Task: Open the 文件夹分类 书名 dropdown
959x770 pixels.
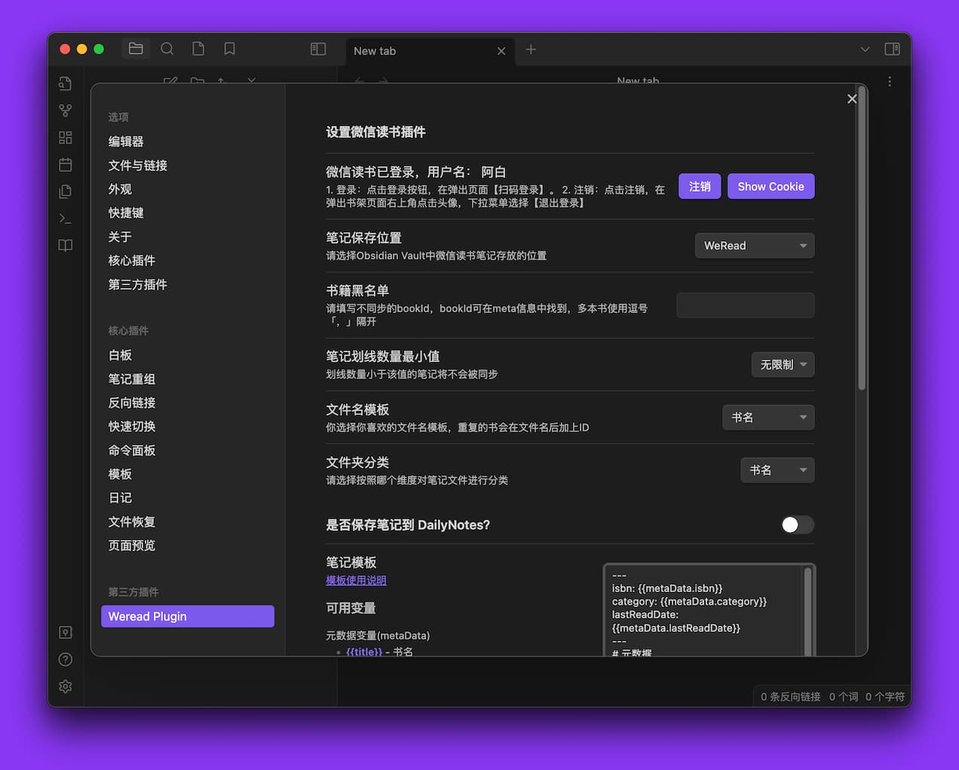Action: tap(777, 470)
